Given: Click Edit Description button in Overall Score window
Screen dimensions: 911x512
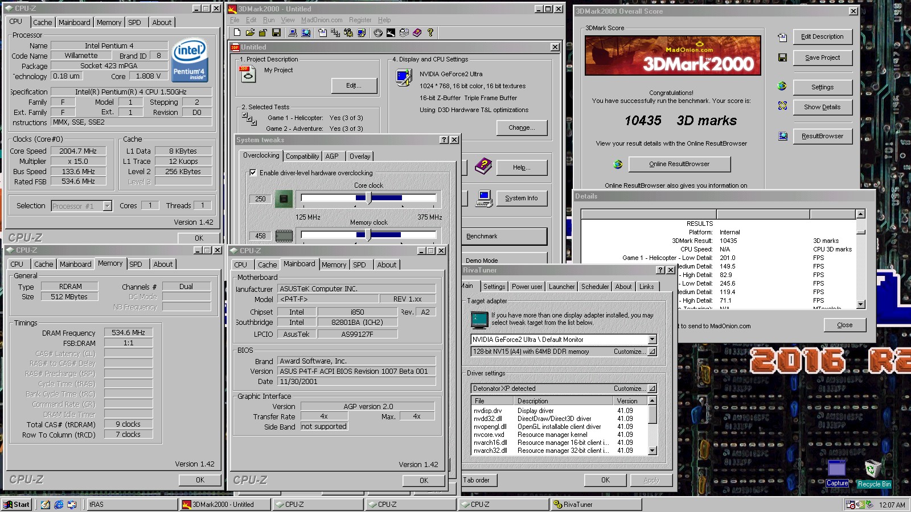Looking at the screenshot, I should click(822, 36).
